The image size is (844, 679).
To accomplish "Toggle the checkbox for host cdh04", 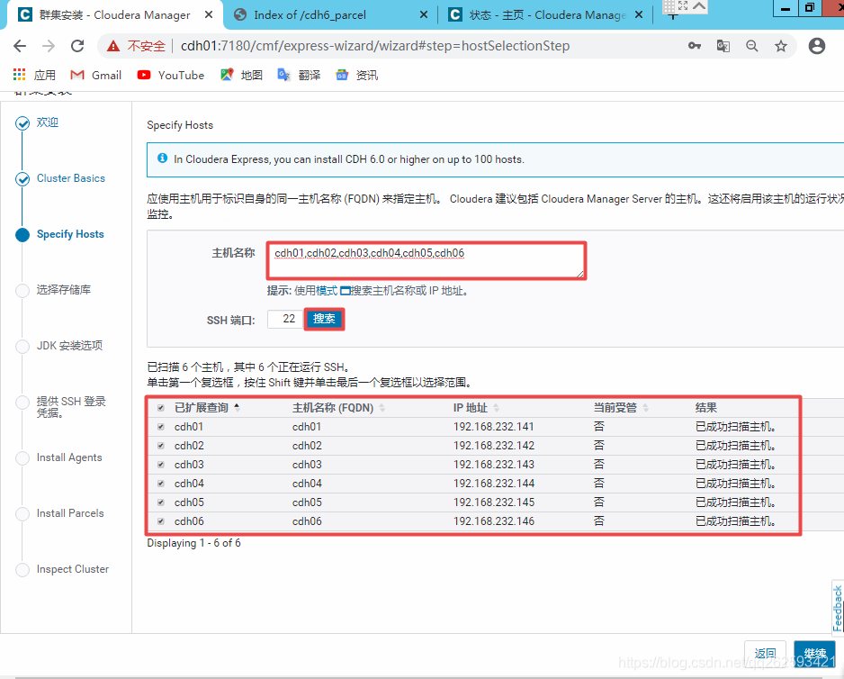I will point(160,484).
